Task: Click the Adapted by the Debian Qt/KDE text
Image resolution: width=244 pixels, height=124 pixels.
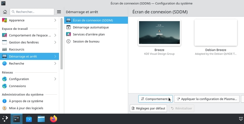Action: click(216, 54)
